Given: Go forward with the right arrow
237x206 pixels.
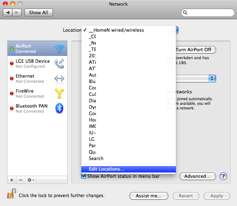Looking at the screenshot, I should pos(17,12).
